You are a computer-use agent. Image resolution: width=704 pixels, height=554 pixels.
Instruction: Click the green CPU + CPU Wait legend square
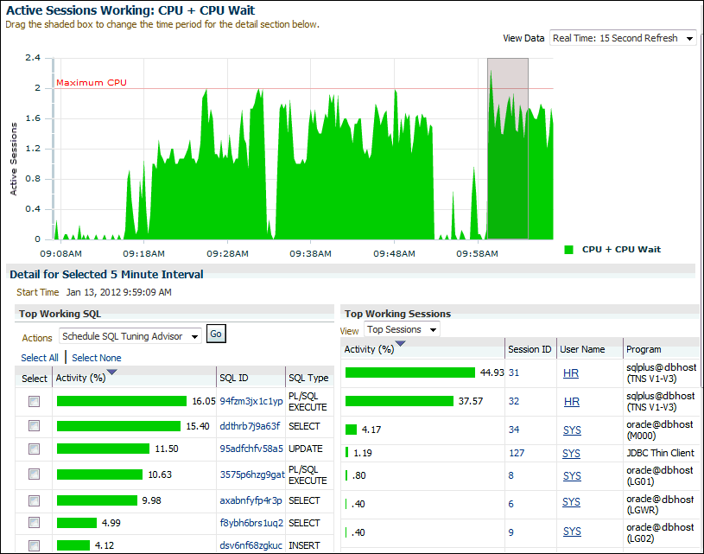[568, 250]
